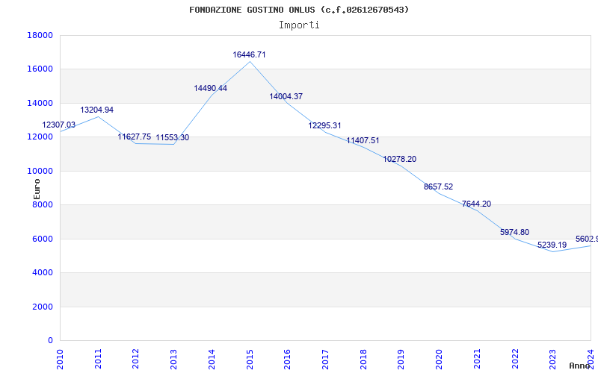Viewport: 598px width, 373px height.
Task: Click x-axis year 2023
Action: 553,359
